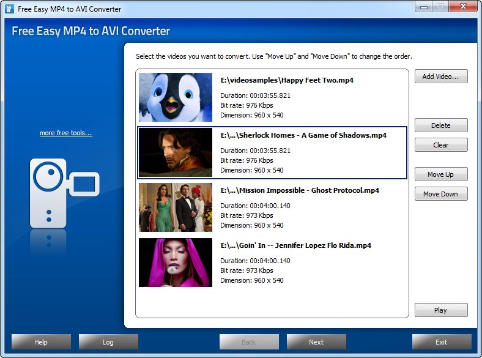Click the app icon in title bar
This screenshot has width=482, height=358.
(9, 9)
